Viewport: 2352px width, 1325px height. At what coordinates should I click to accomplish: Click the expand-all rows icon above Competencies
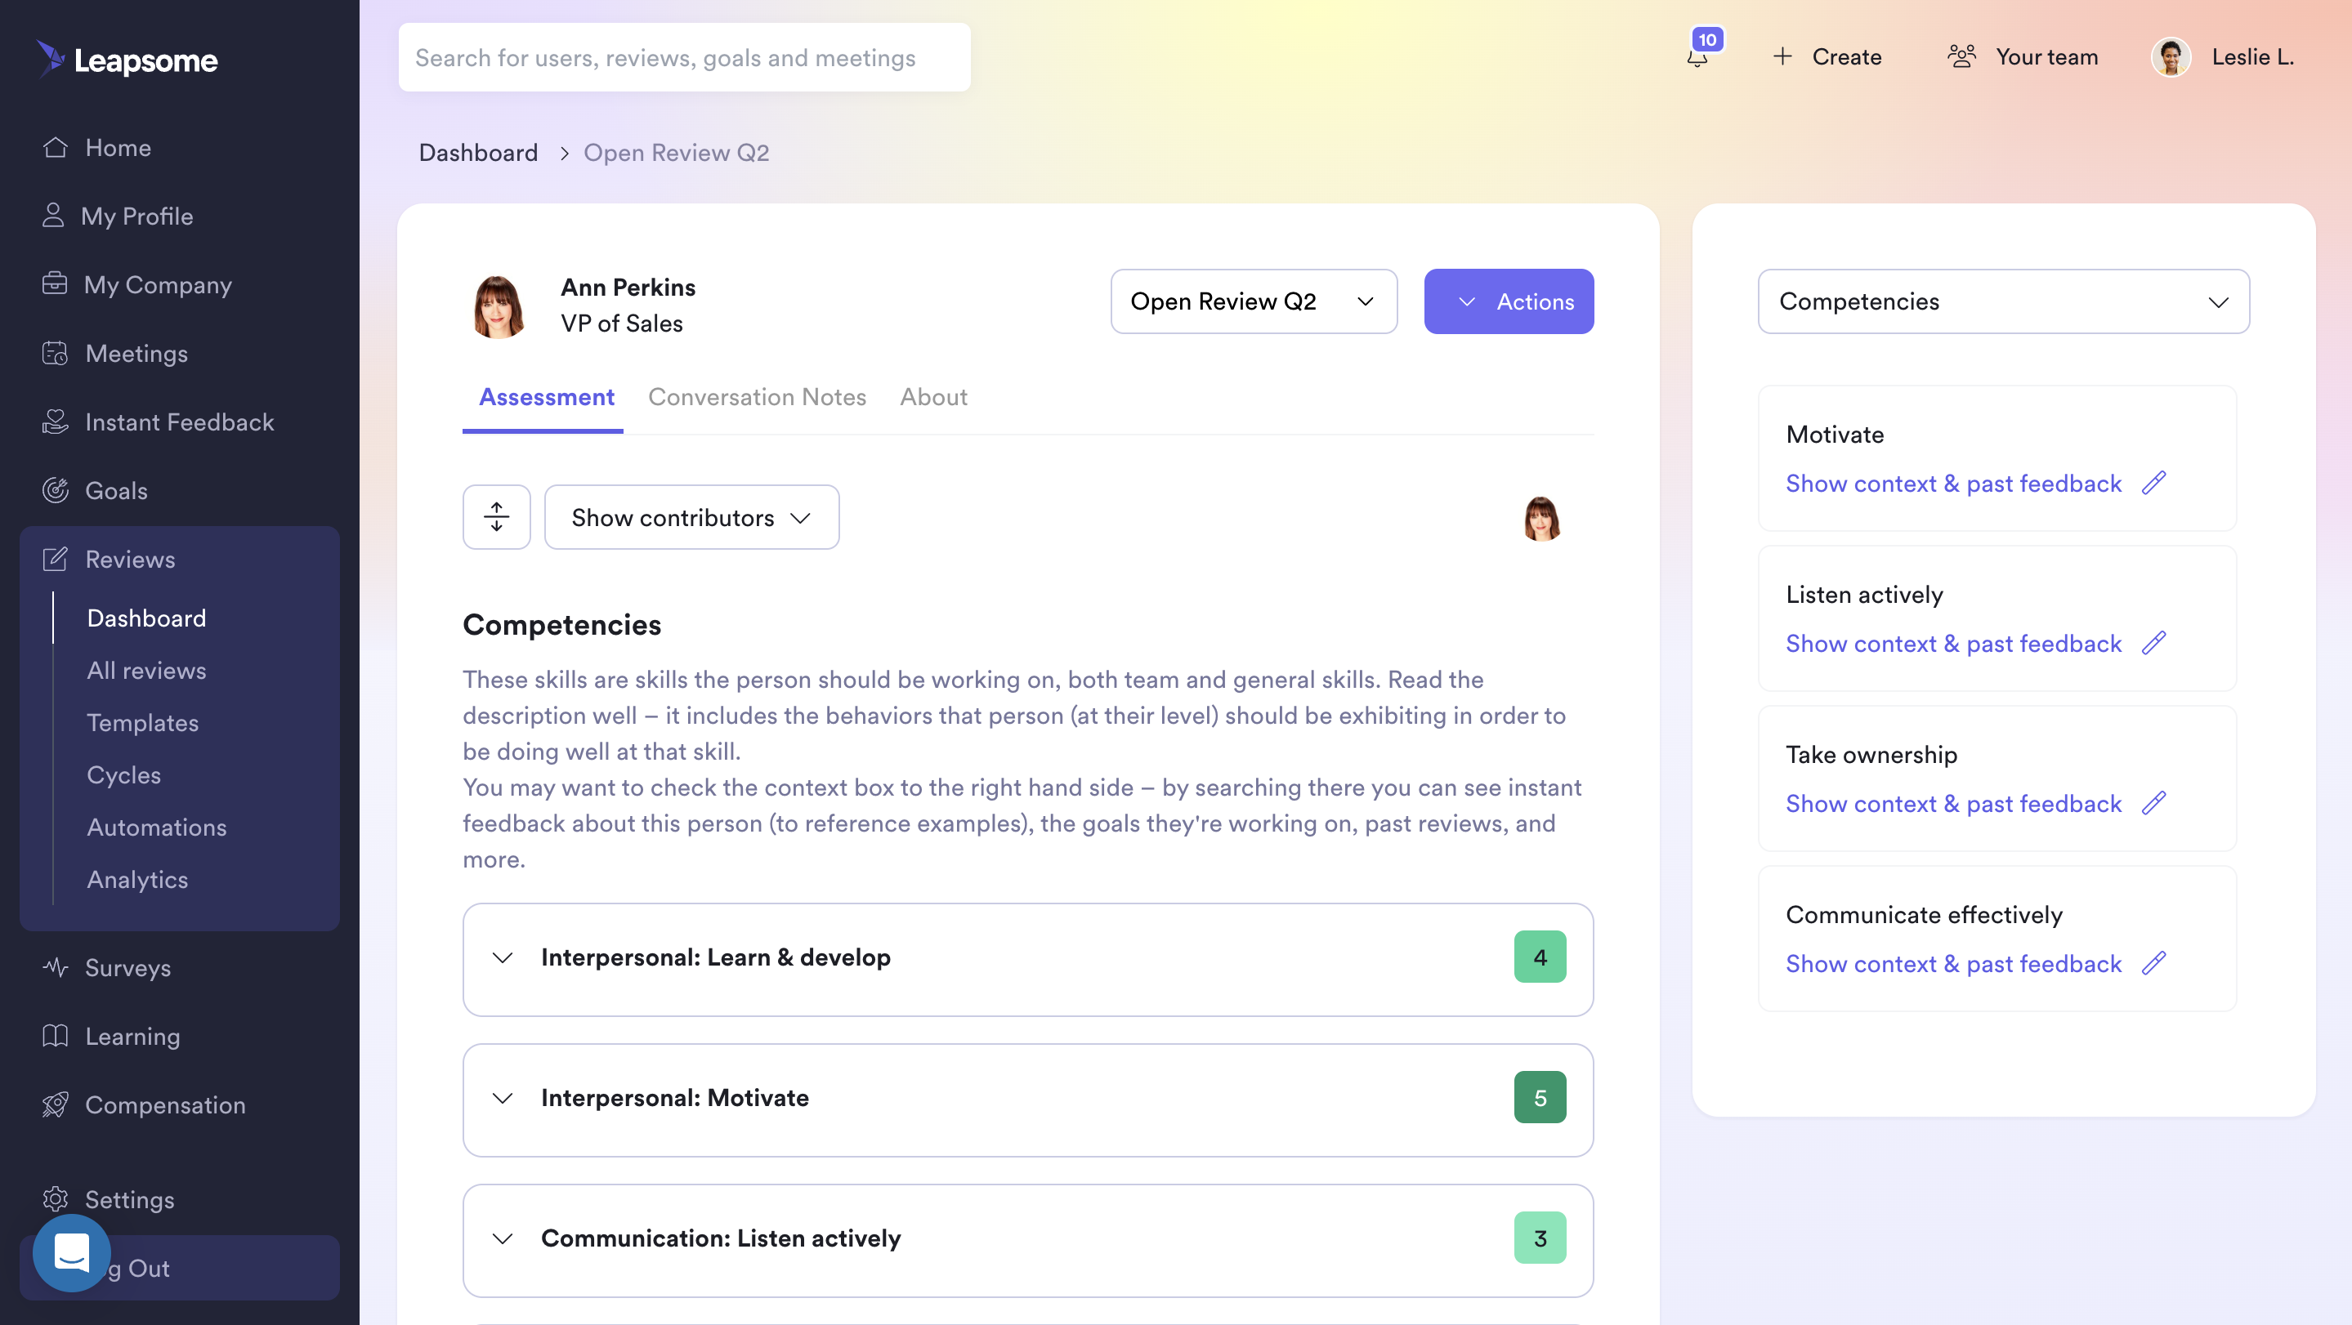point(496,516)
